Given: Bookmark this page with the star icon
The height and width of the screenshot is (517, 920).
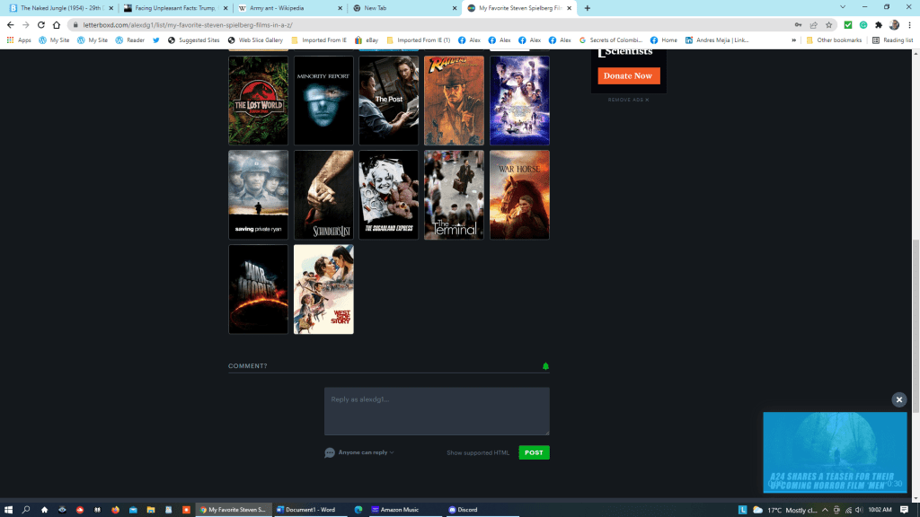Looking at the screenshot, I should point(828,25).
